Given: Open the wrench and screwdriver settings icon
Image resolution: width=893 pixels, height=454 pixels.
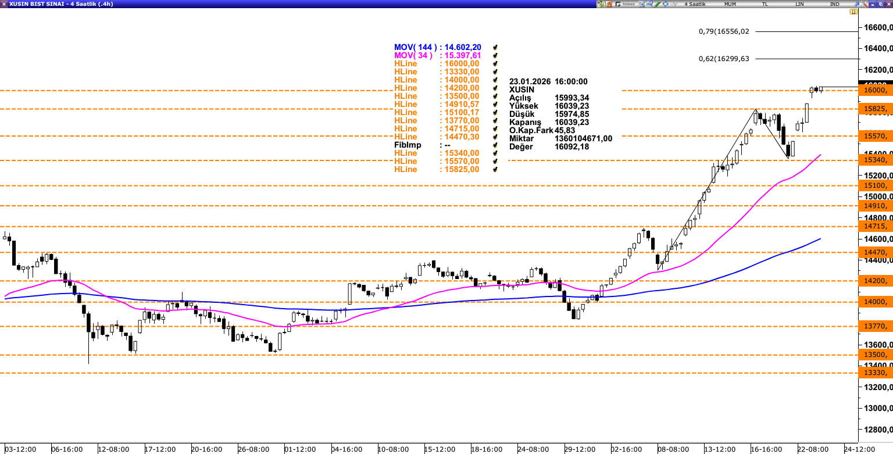Looking at the screenshot, I should (x=864, y=4).
